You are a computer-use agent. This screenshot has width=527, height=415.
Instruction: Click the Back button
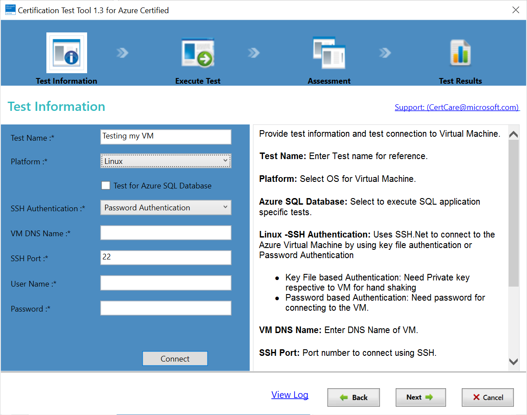[x=354, y=397]
